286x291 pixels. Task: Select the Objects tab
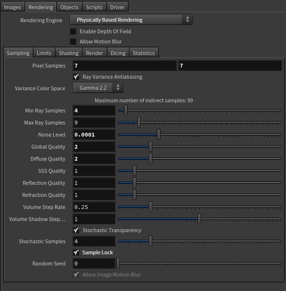click(x=69, y=7)
